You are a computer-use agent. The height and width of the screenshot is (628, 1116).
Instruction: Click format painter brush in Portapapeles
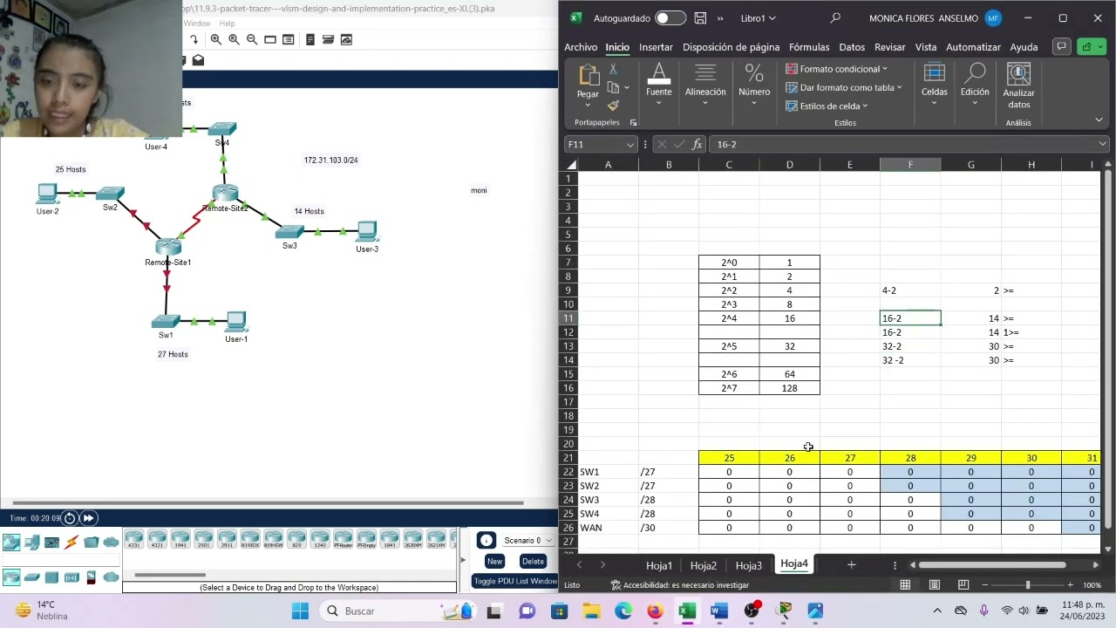coord(613,106)
